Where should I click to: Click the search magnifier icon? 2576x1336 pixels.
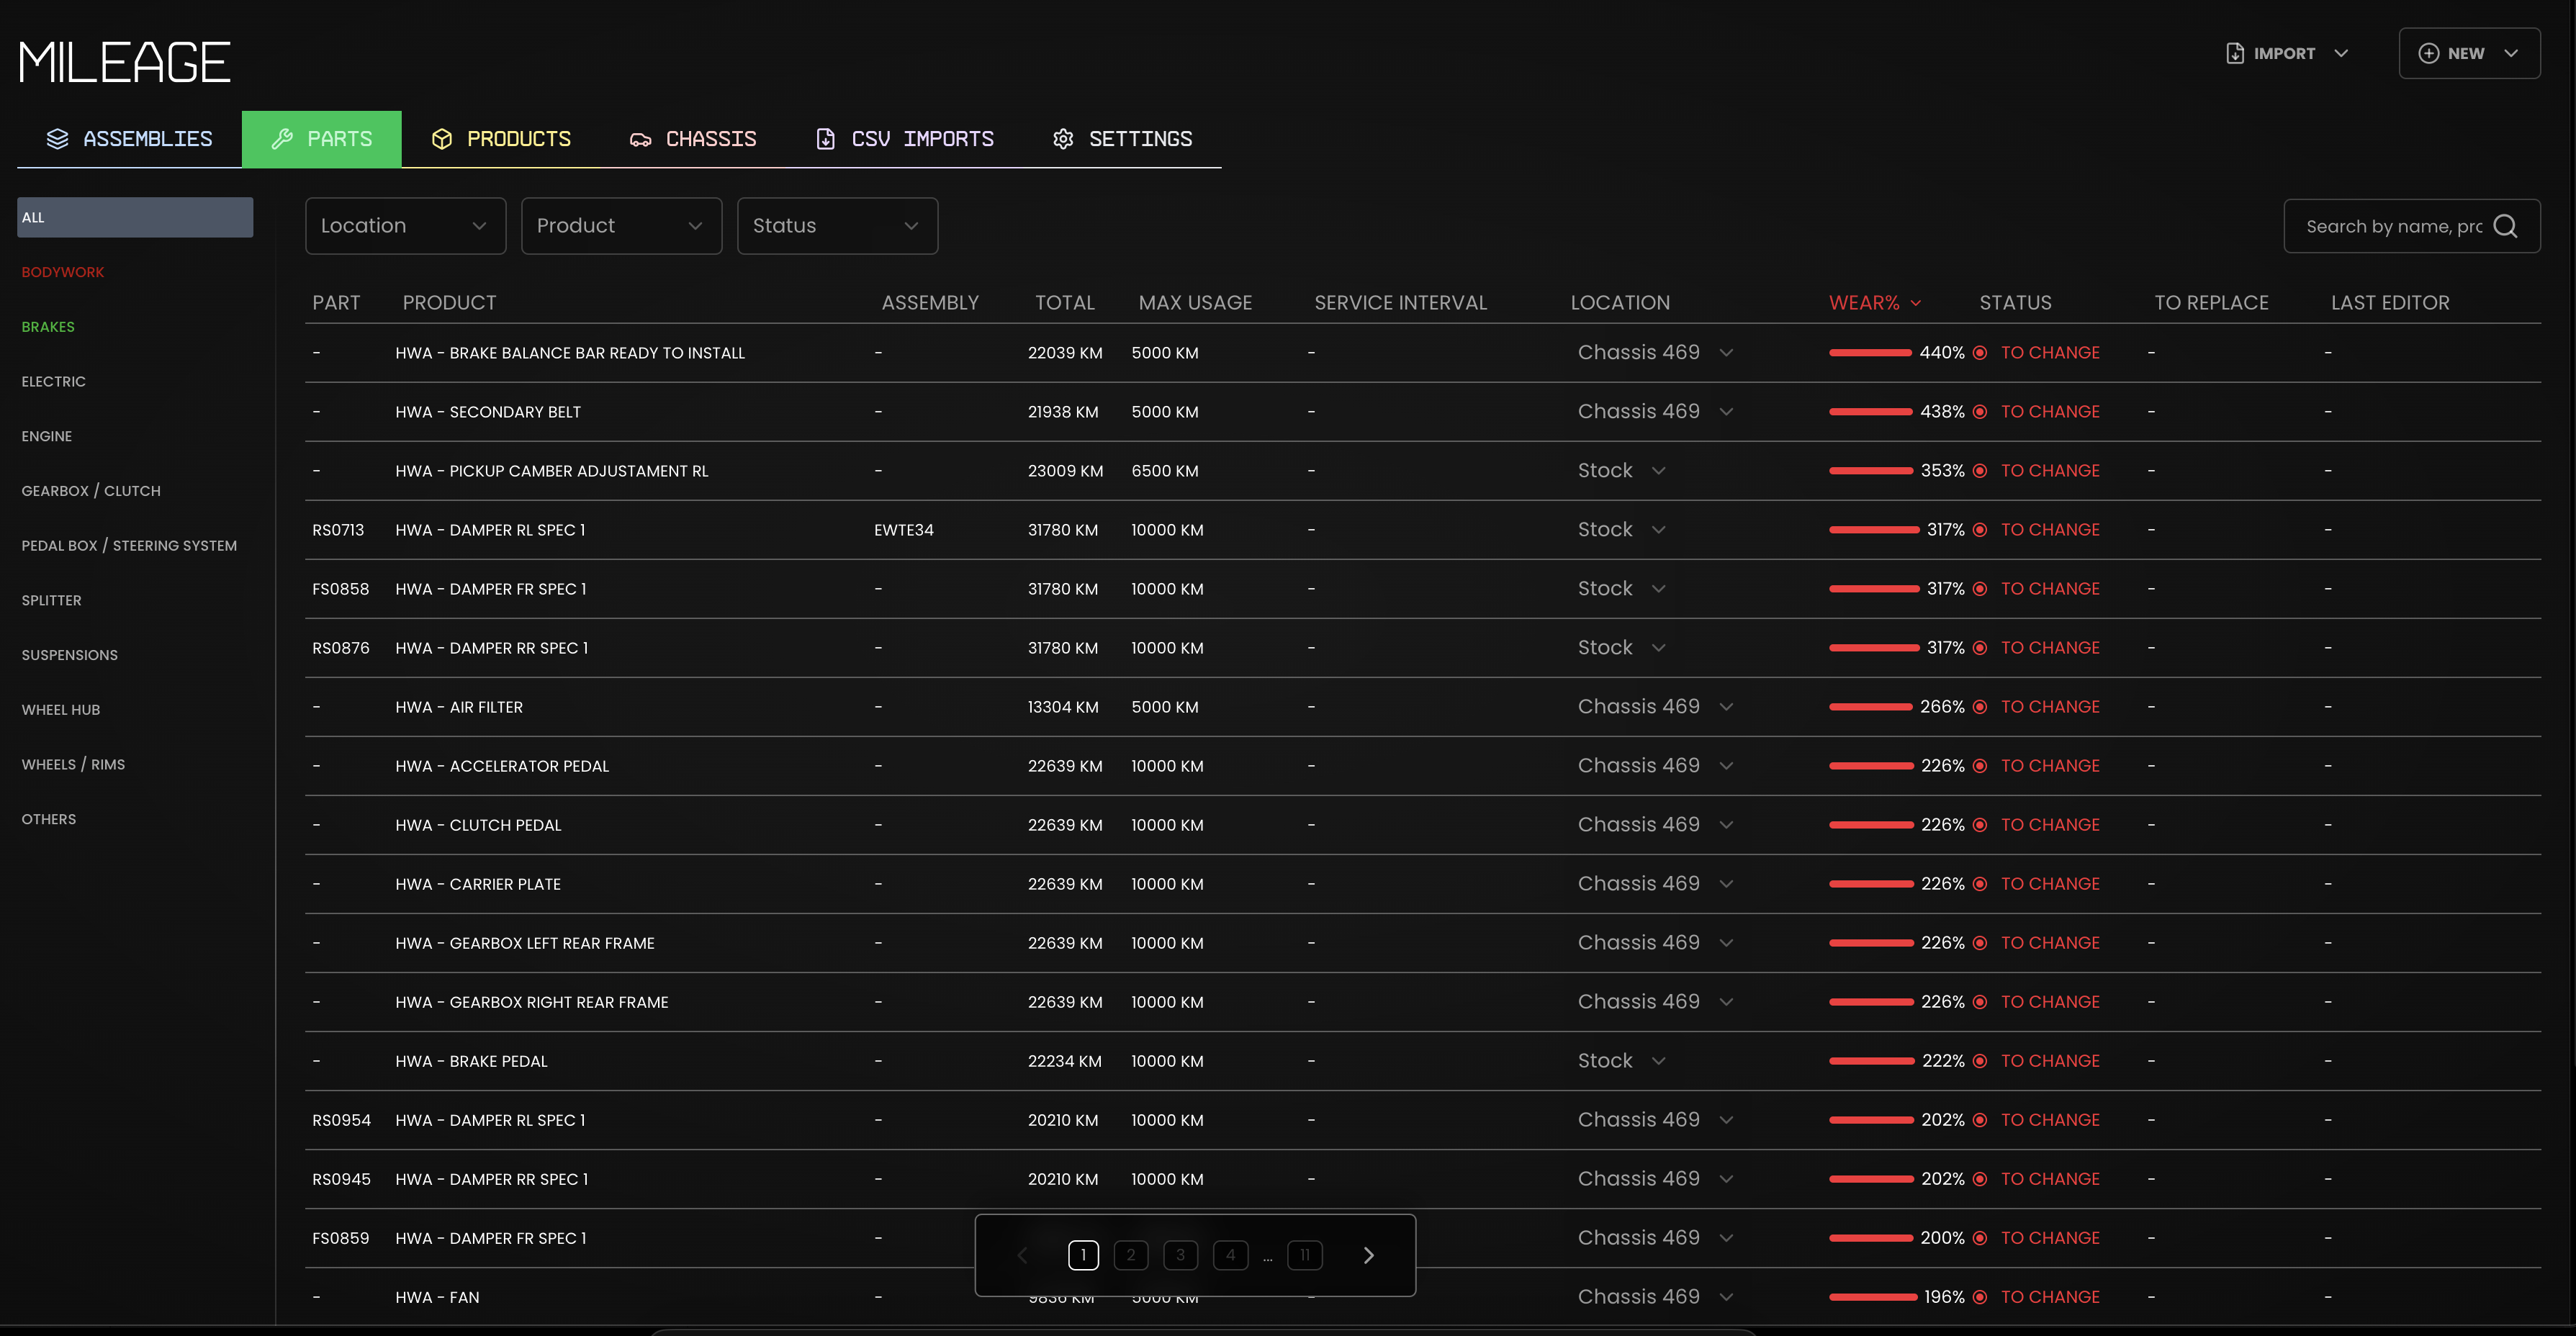coord(2505,226)
